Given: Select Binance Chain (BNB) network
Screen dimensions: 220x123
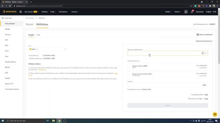Looking at the screenshot, I should tap(167, 67).
